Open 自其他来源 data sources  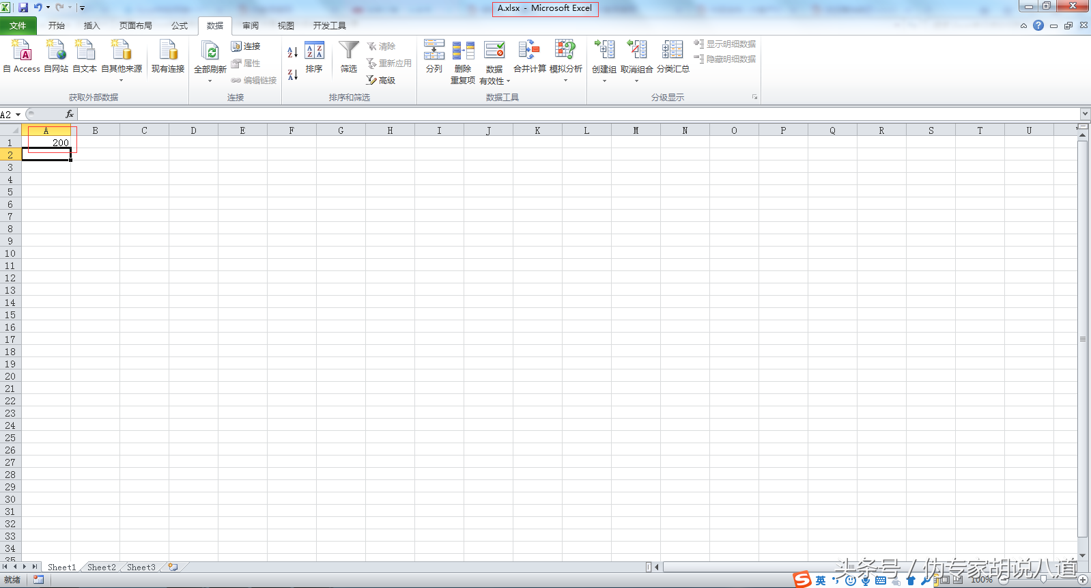click(122, 60)
